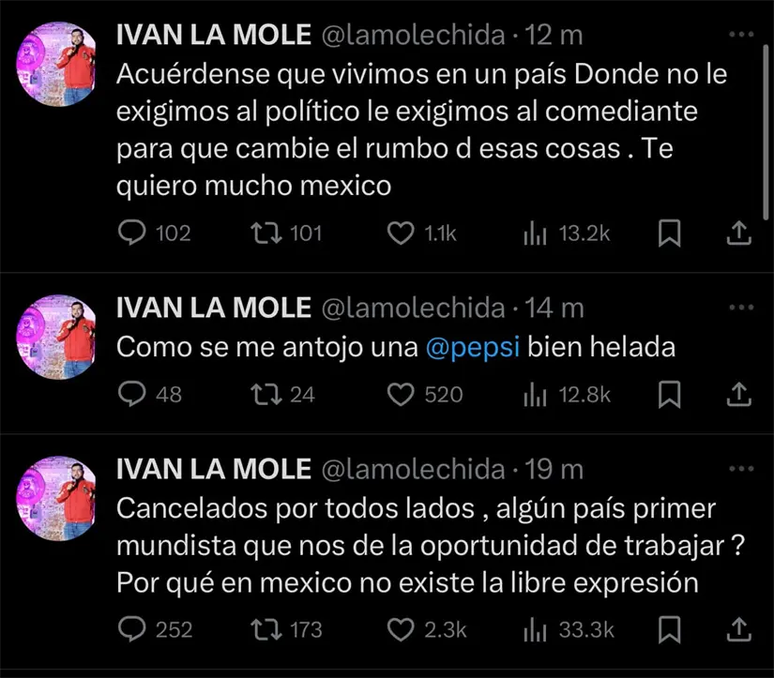Open @lamolechida handle on the first tweet

(414, 36)
